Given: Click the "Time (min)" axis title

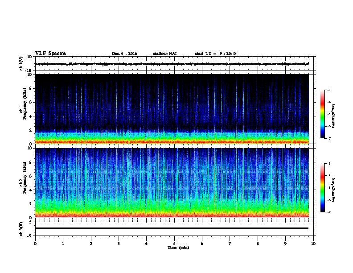Looking at the screenshot, I should click(178, 248).
